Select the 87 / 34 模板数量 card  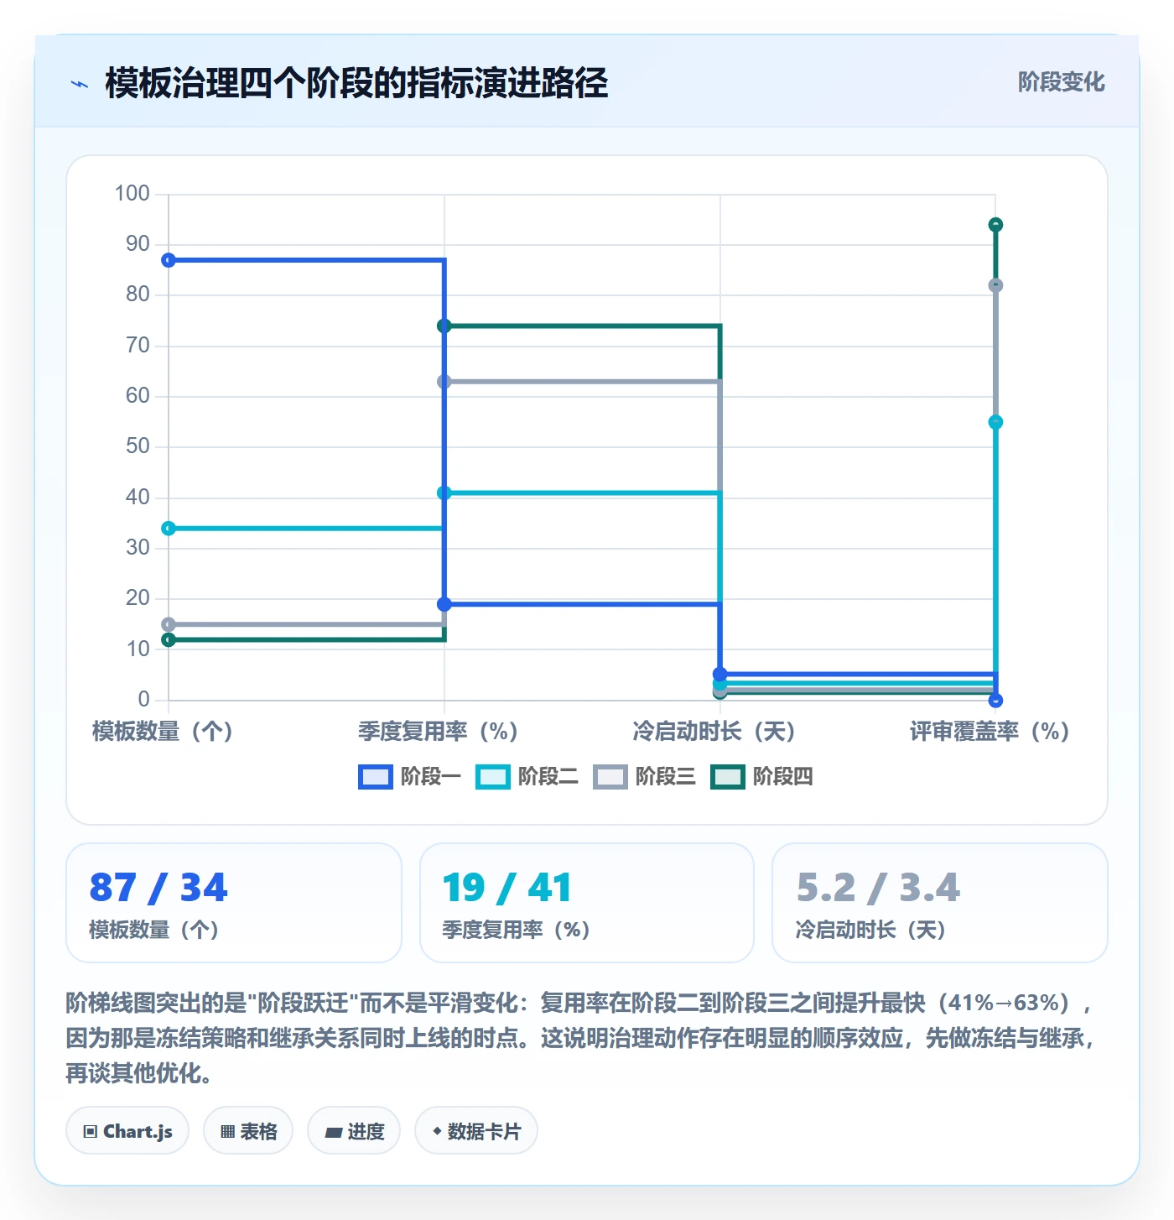pos(234,903)
